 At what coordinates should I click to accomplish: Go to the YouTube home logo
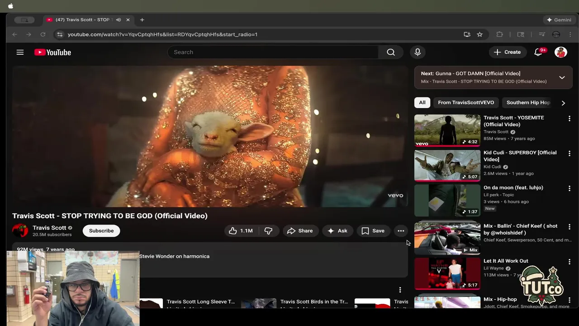52,53
